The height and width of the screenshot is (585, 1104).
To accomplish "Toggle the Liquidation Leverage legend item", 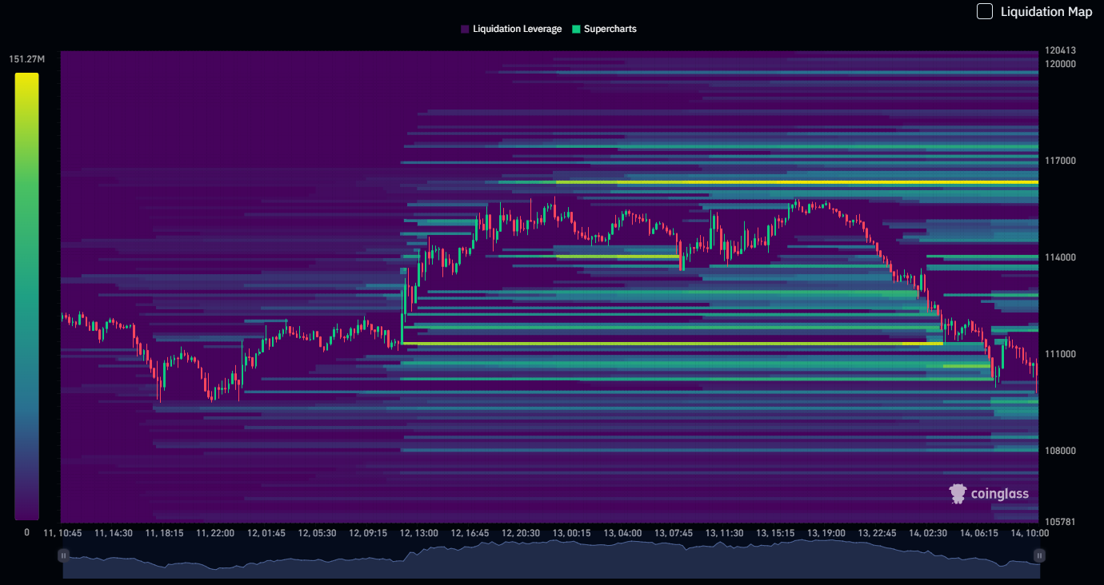I will point(516,29).
